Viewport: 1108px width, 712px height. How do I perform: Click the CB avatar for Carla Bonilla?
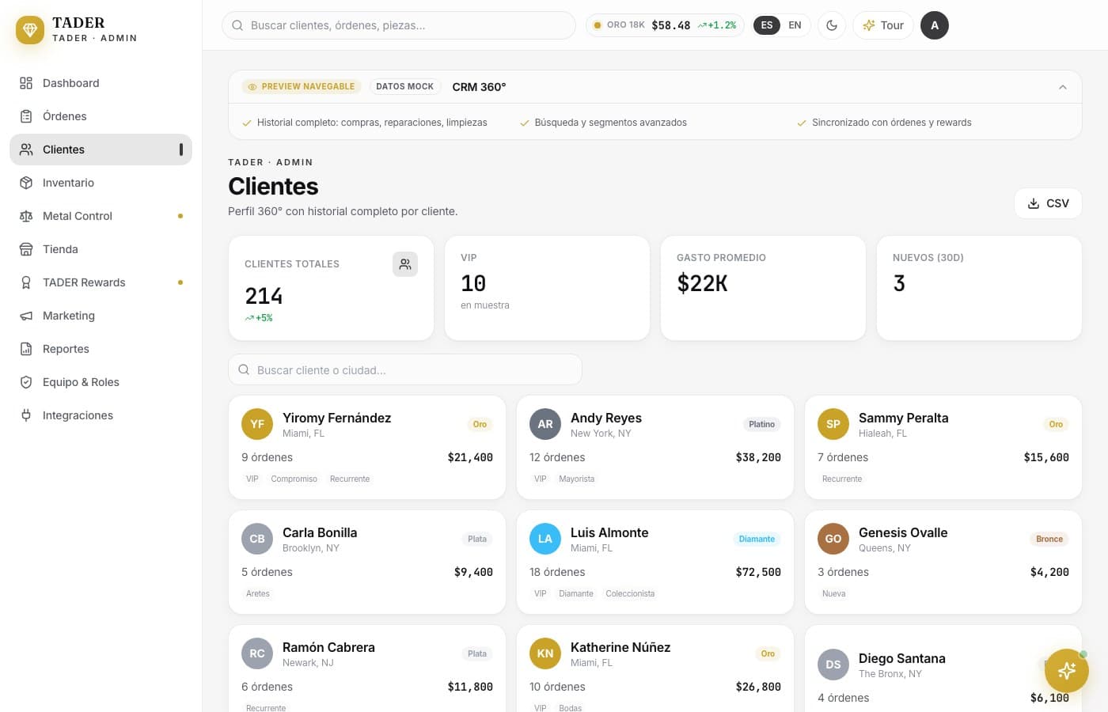pos(257,539)
